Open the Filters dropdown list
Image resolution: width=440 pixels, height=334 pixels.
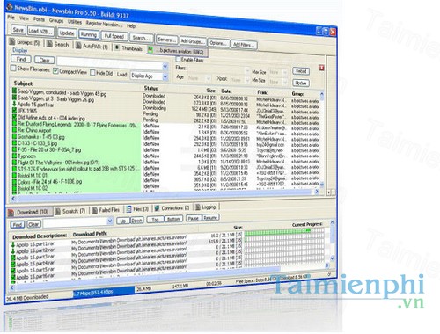246,71
